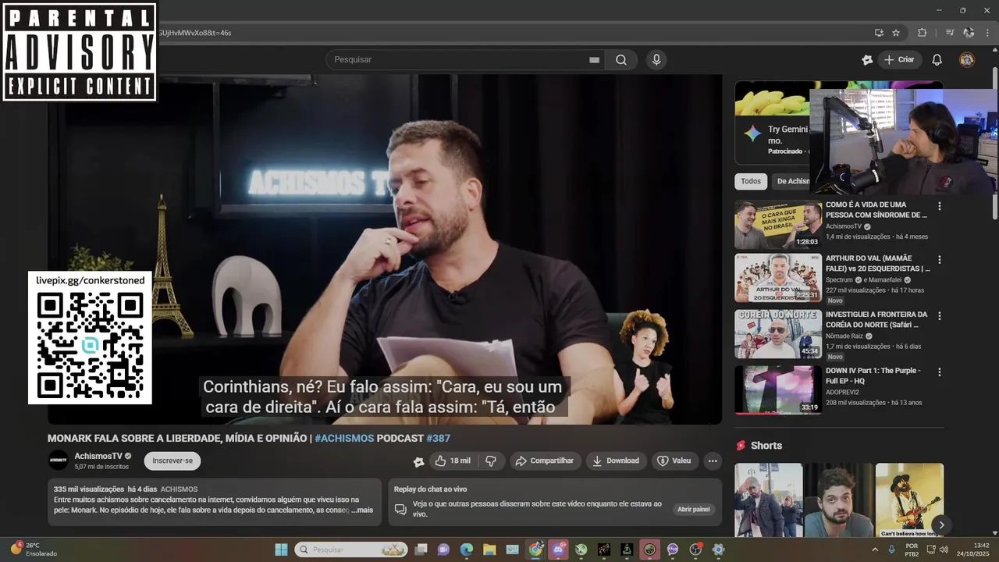Expand description with ...mais
The image size is (999, 562).
point(362,510)
